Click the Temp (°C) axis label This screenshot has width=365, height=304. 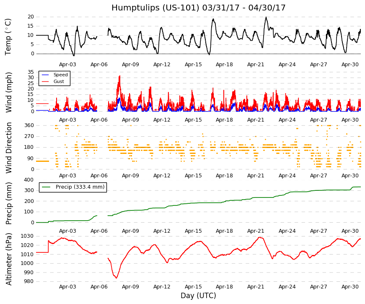[x=8, y=37]
